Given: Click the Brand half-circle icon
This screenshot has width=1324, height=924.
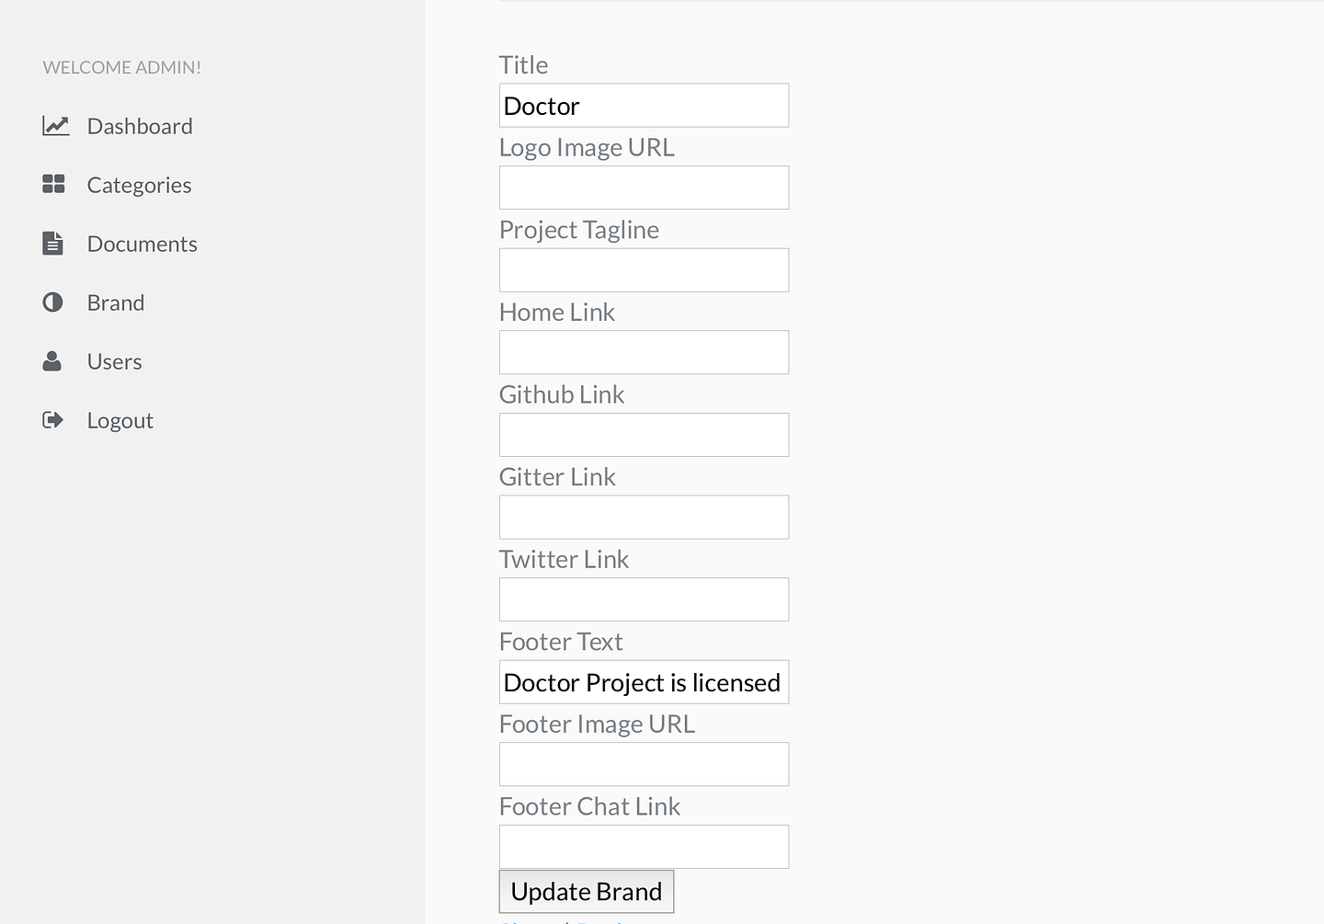Looking at the screenshot, I should point(52,302).
